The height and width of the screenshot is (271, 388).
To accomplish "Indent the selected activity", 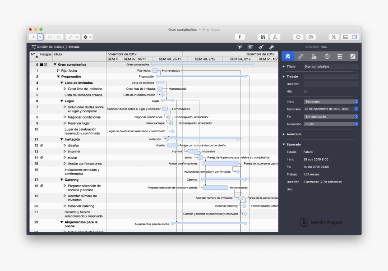I will click(x=50, y=37).
